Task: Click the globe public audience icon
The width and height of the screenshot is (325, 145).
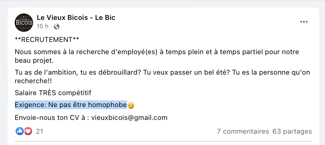Action: 57,27
